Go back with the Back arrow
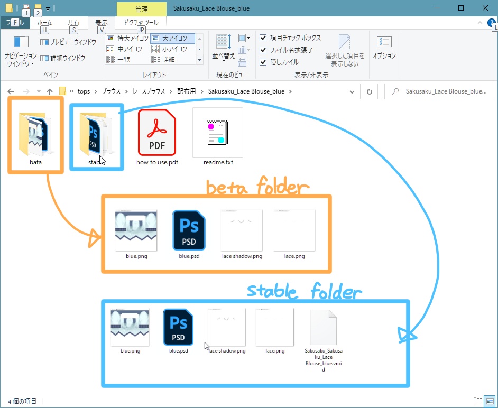This screenshot has width=498, height=408. [x=11, y=91]
